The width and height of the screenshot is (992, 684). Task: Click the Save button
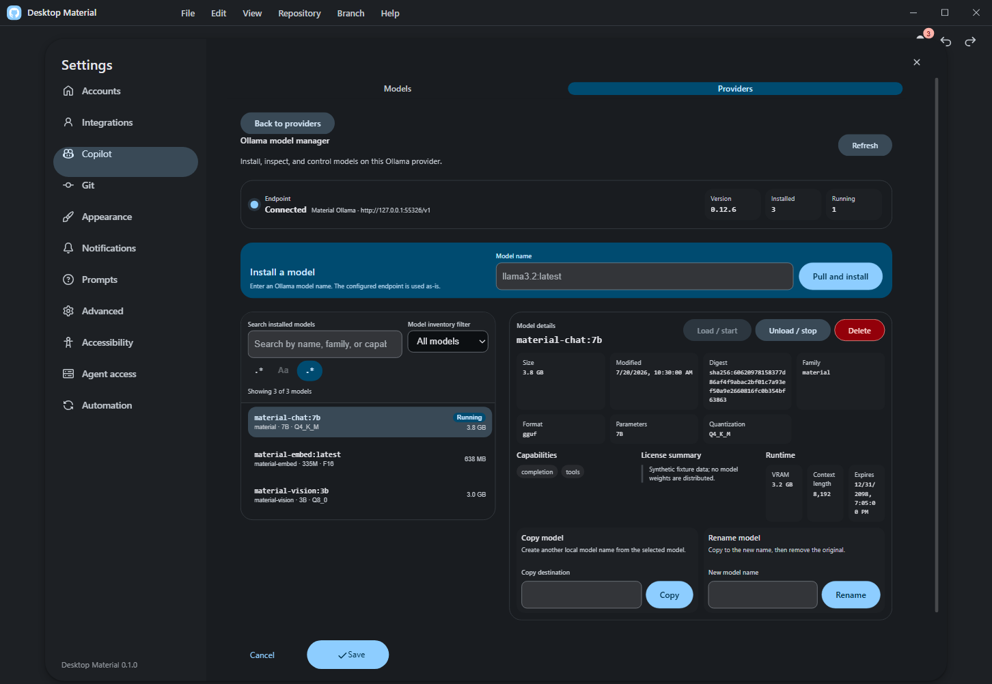[x=348, y=655]
